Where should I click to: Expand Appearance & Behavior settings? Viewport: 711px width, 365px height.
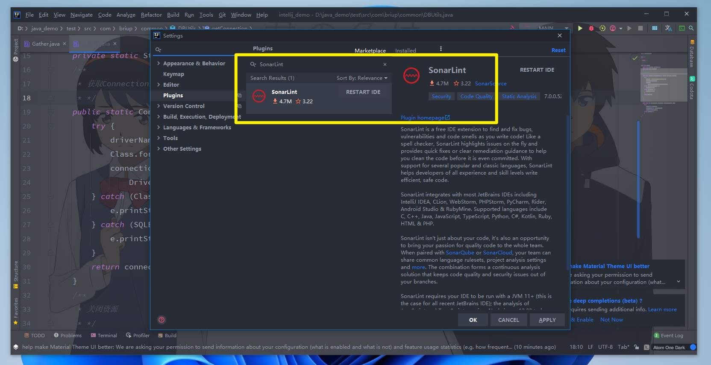coord(159,63)
